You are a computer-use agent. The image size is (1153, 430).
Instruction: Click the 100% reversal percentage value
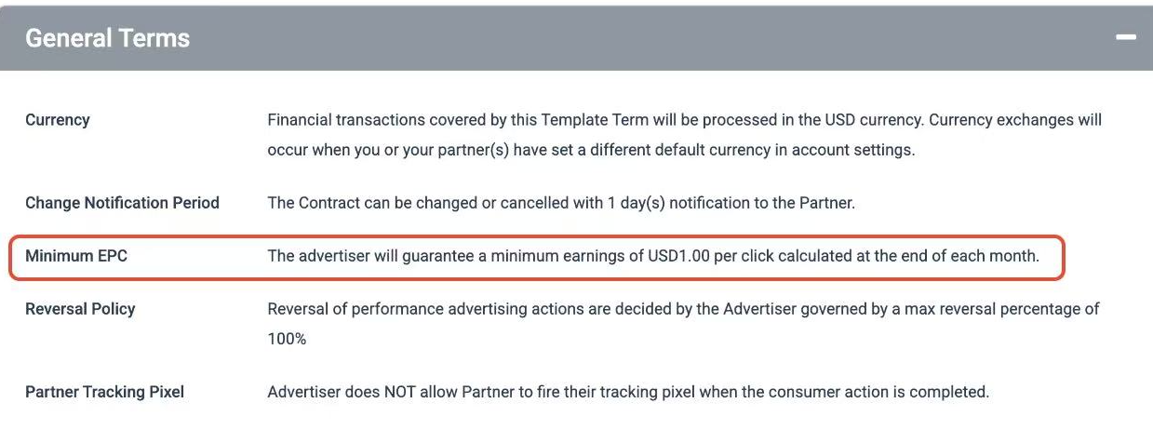click(x=287, y=339)
